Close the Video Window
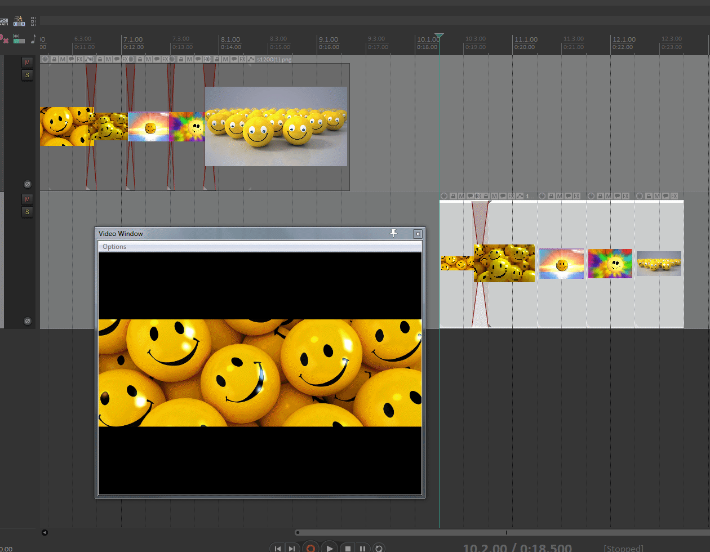710x552 pixels. pos(418,234)
